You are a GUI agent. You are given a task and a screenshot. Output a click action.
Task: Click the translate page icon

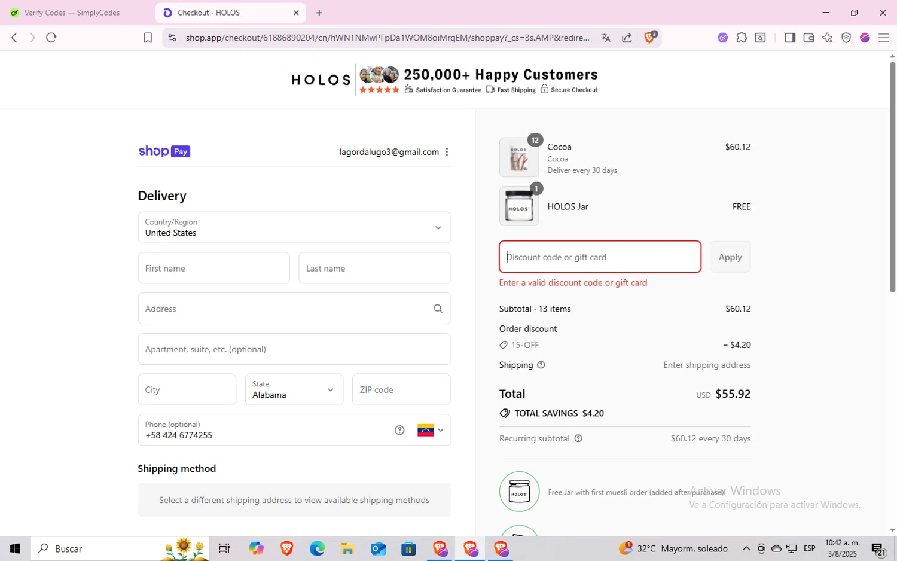point(606,38)
